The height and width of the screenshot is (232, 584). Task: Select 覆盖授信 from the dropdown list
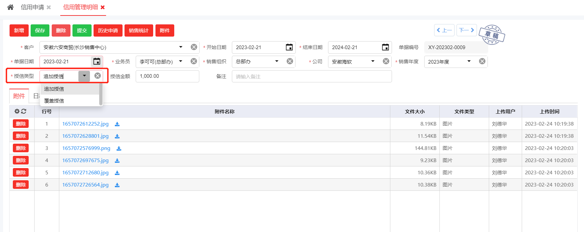point(54,101)
